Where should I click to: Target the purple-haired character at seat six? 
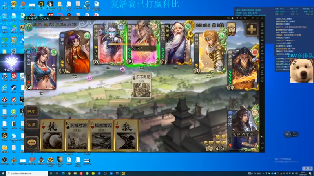[75, 52]
